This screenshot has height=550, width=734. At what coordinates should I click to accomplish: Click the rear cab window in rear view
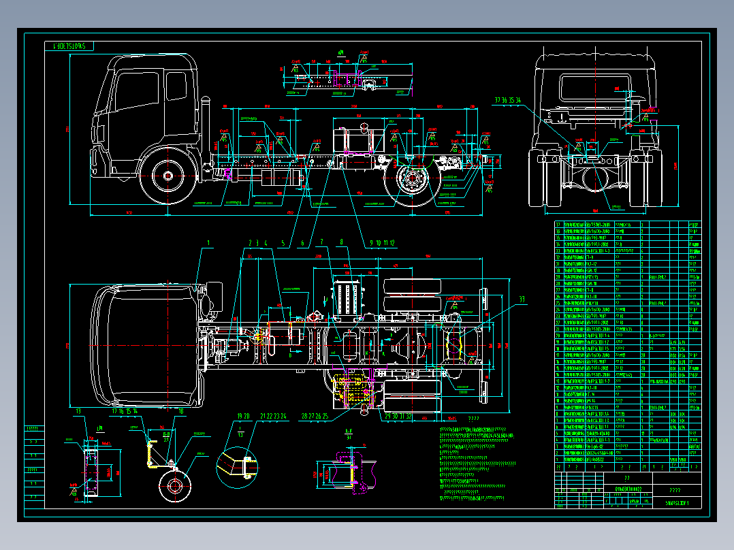coord(595,88)
